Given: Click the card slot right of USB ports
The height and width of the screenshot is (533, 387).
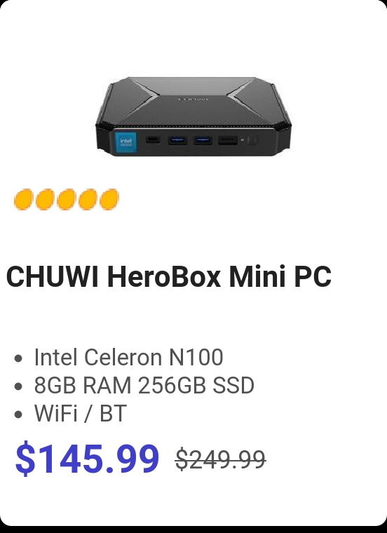Looking at the screenshot, I should point(228,140).
